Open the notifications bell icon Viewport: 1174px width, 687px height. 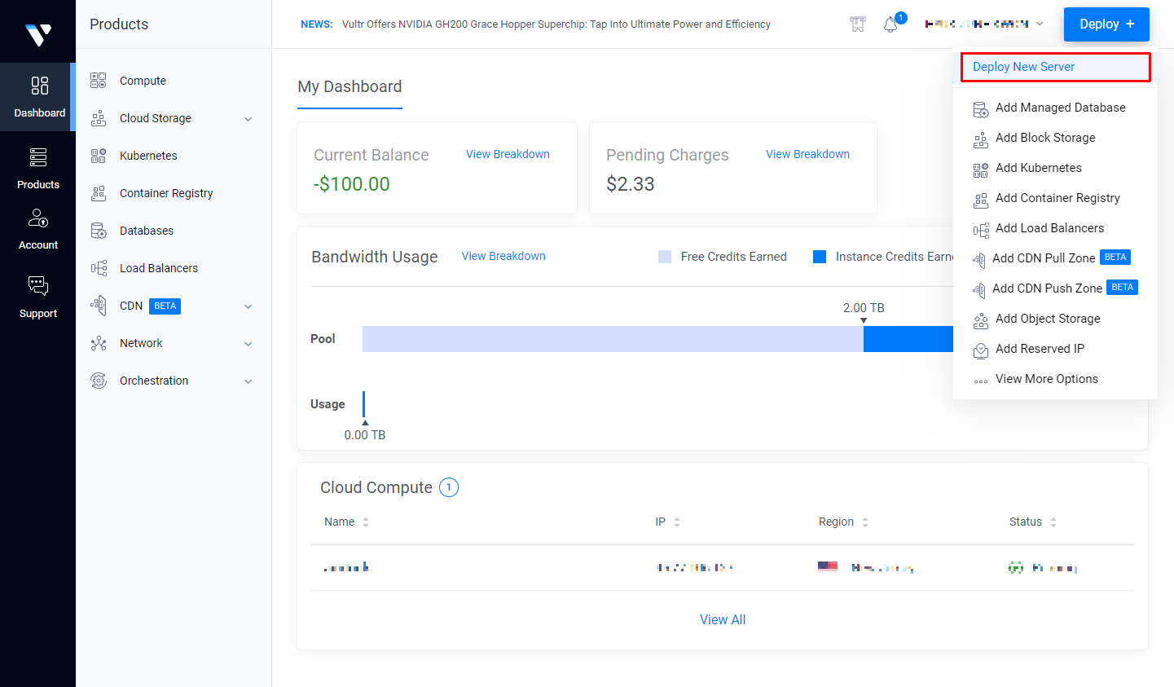click(x=890, y=24)
